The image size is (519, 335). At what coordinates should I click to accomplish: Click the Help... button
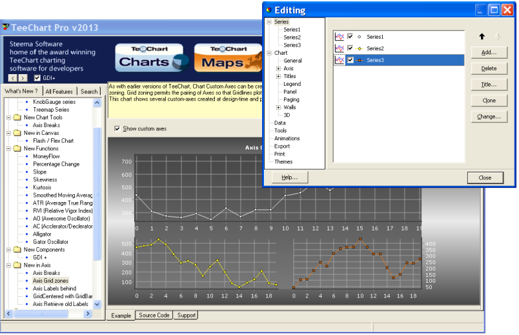pos(290,178)
